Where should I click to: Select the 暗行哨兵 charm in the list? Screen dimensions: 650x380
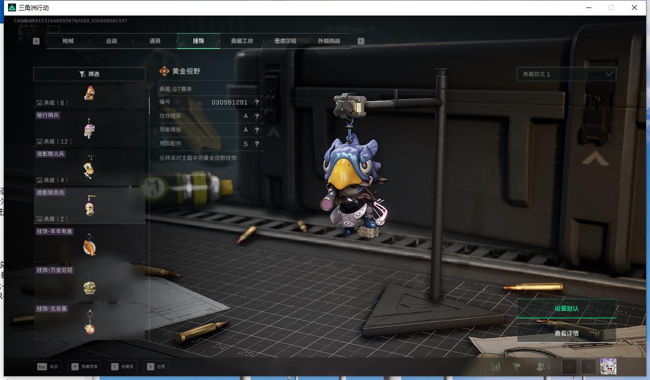[x=89, y=128]
